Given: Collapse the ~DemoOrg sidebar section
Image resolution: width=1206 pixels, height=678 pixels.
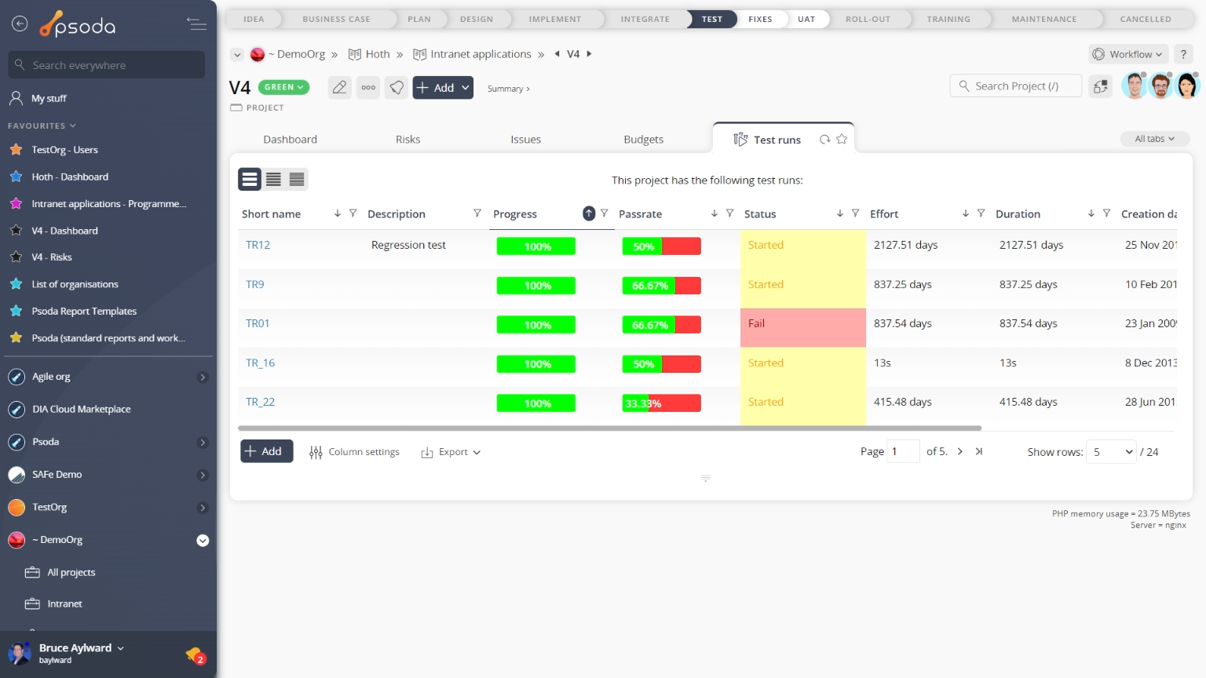Looking at the screenshot, I should coord(203,541).
